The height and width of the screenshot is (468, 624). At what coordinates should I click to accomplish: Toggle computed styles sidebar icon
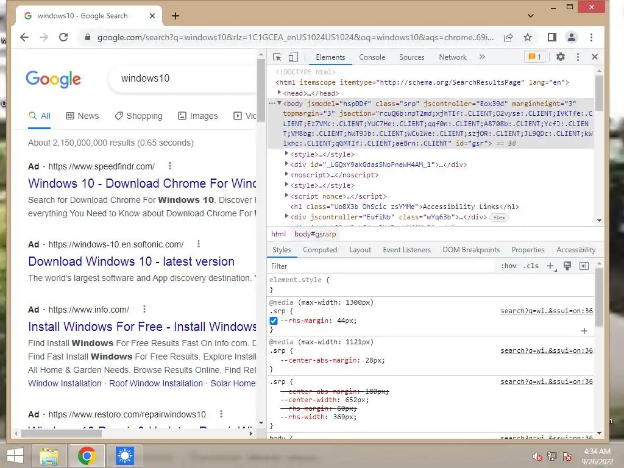[584, 266]
